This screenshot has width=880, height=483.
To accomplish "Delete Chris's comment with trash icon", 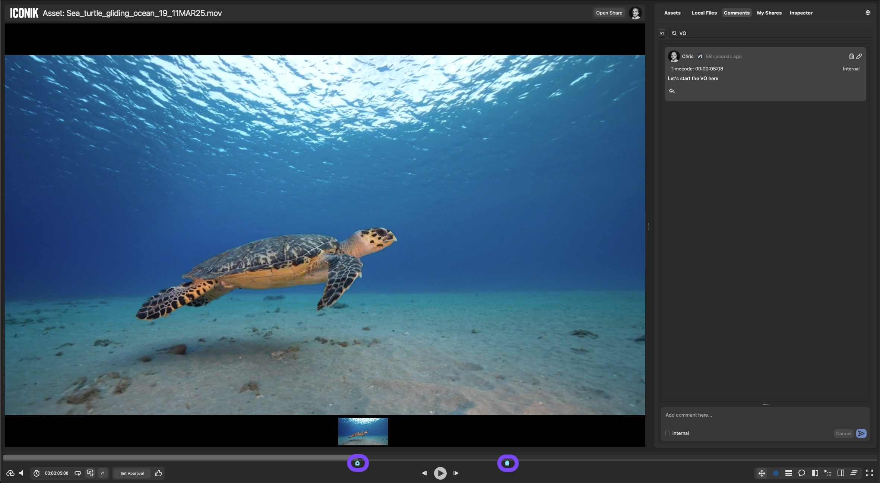I will click(x=851, y=56).
